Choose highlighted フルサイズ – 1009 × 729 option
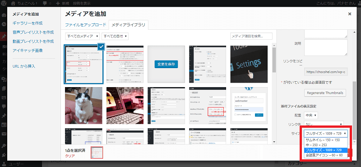Viewport: 361px width, 167px height. coord(325,150)
